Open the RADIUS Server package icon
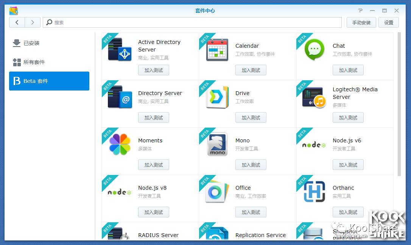Screen dimensions: 411x245 119,234
